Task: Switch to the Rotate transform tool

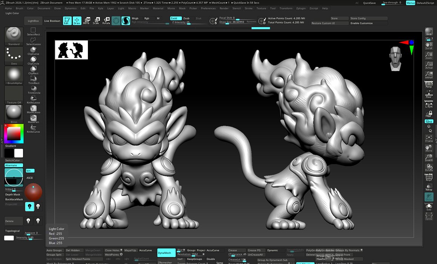Action: [x=106, y=21]
